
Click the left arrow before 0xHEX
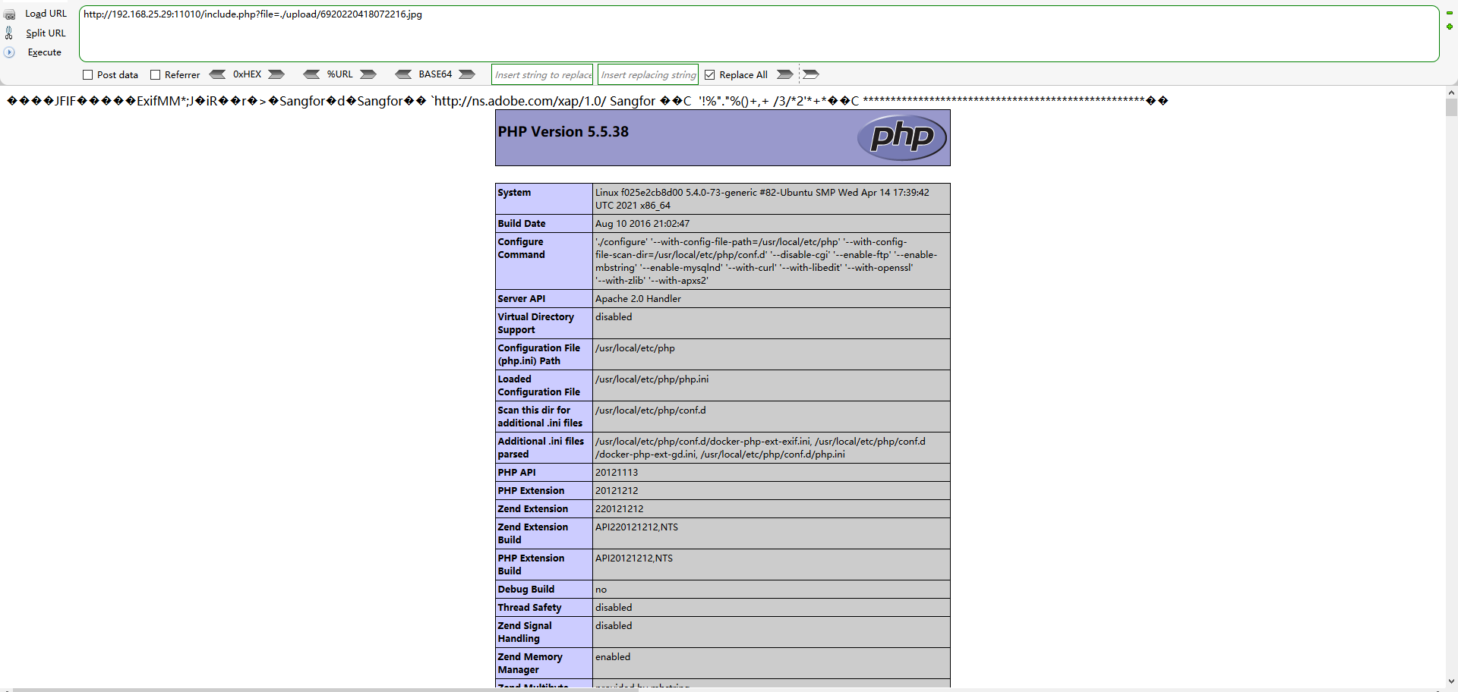(217, 74)
